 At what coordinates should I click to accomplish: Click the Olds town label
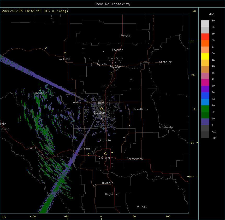coord(101,103)
